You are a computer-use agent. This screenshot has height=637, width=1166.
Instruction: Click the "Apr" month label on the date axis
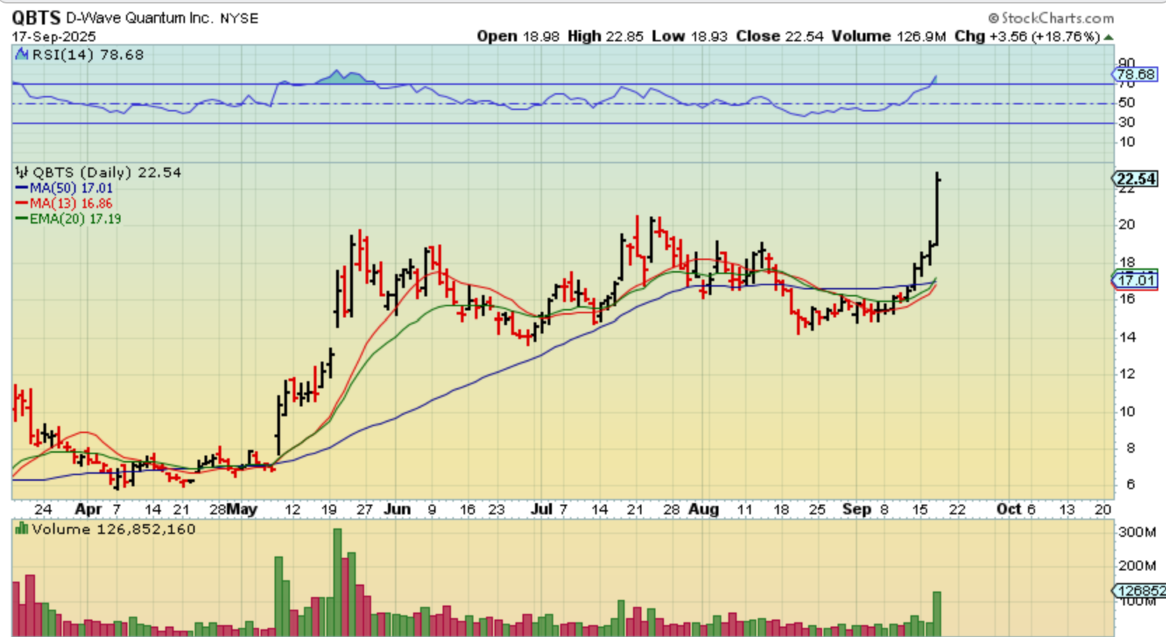pos(88,509)
